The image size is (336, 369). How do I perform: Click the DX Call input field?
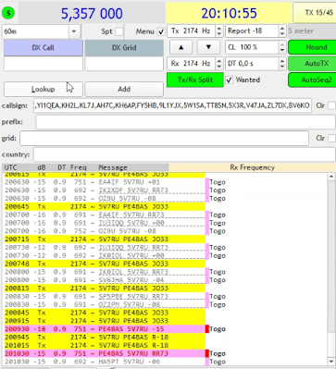(x=44, y=64)
